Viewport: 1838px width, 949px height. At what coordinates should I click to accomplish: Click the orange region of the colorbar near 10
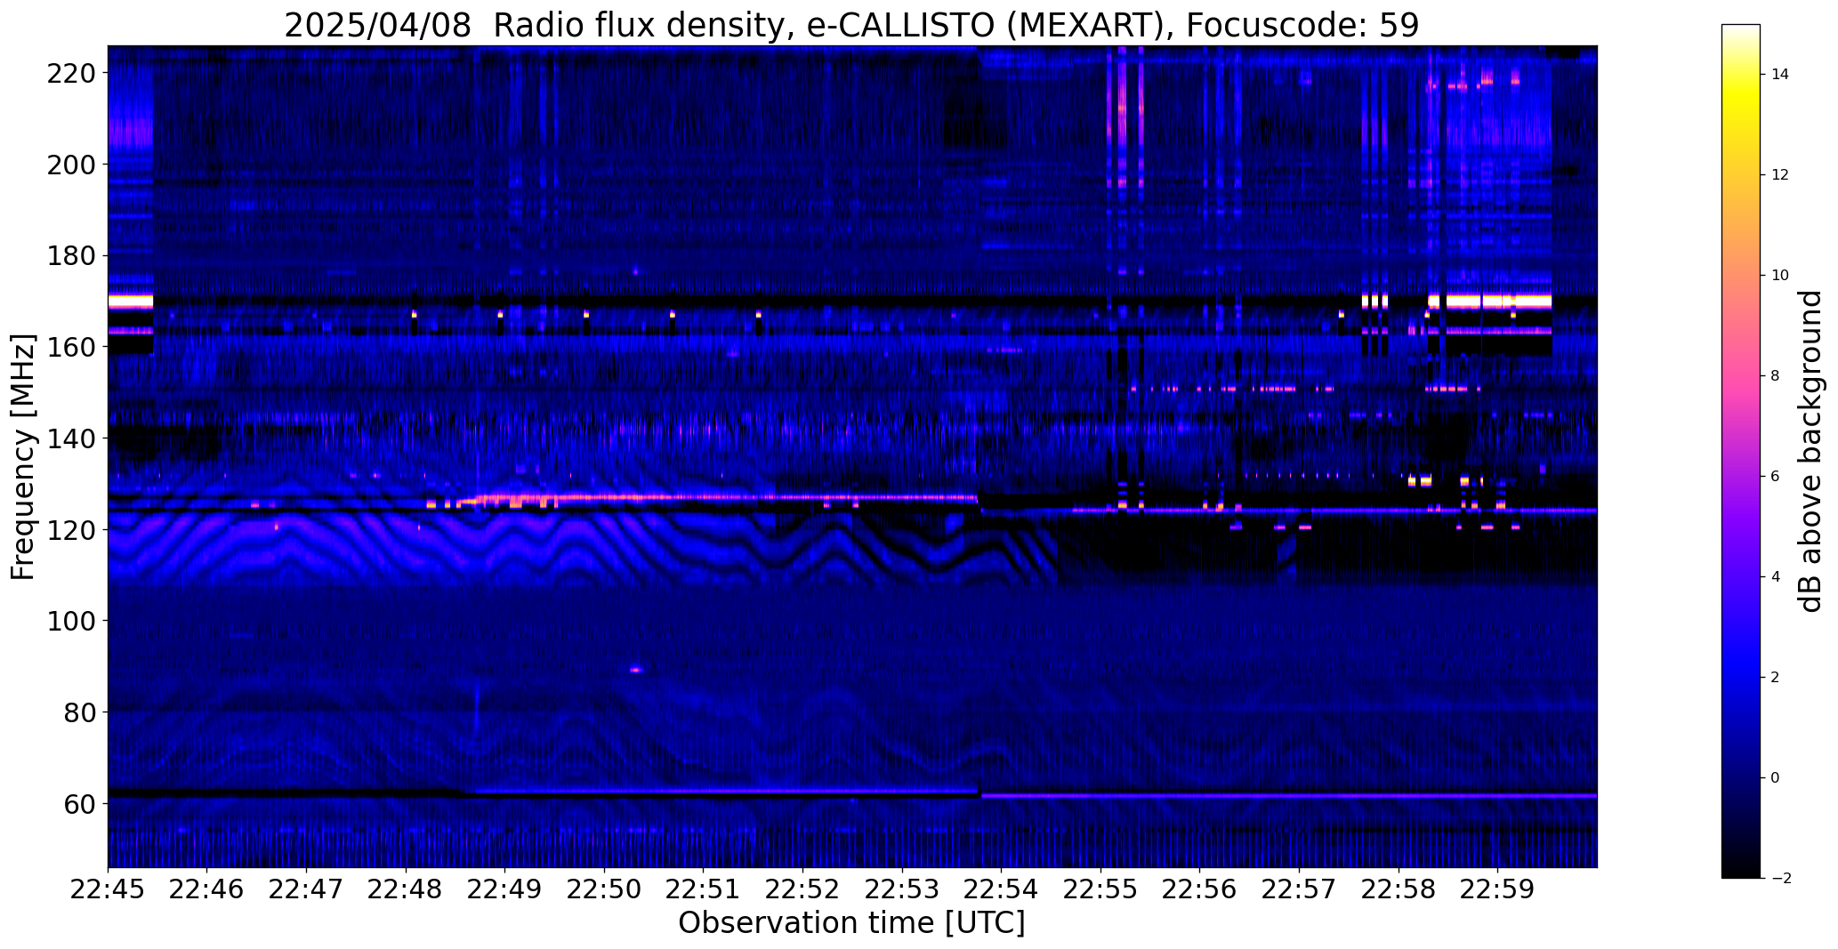click(x=1741, y=276)
